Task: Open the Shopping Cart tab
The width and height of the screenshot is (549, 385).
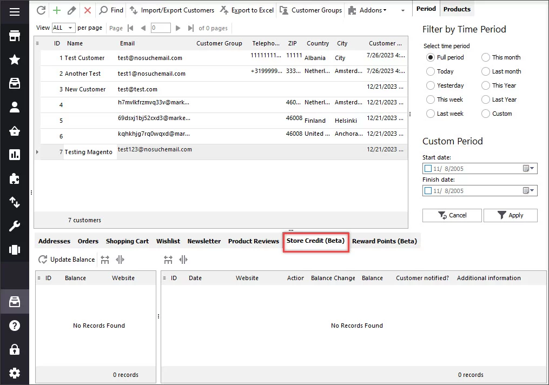Action: tap(127, 241)
